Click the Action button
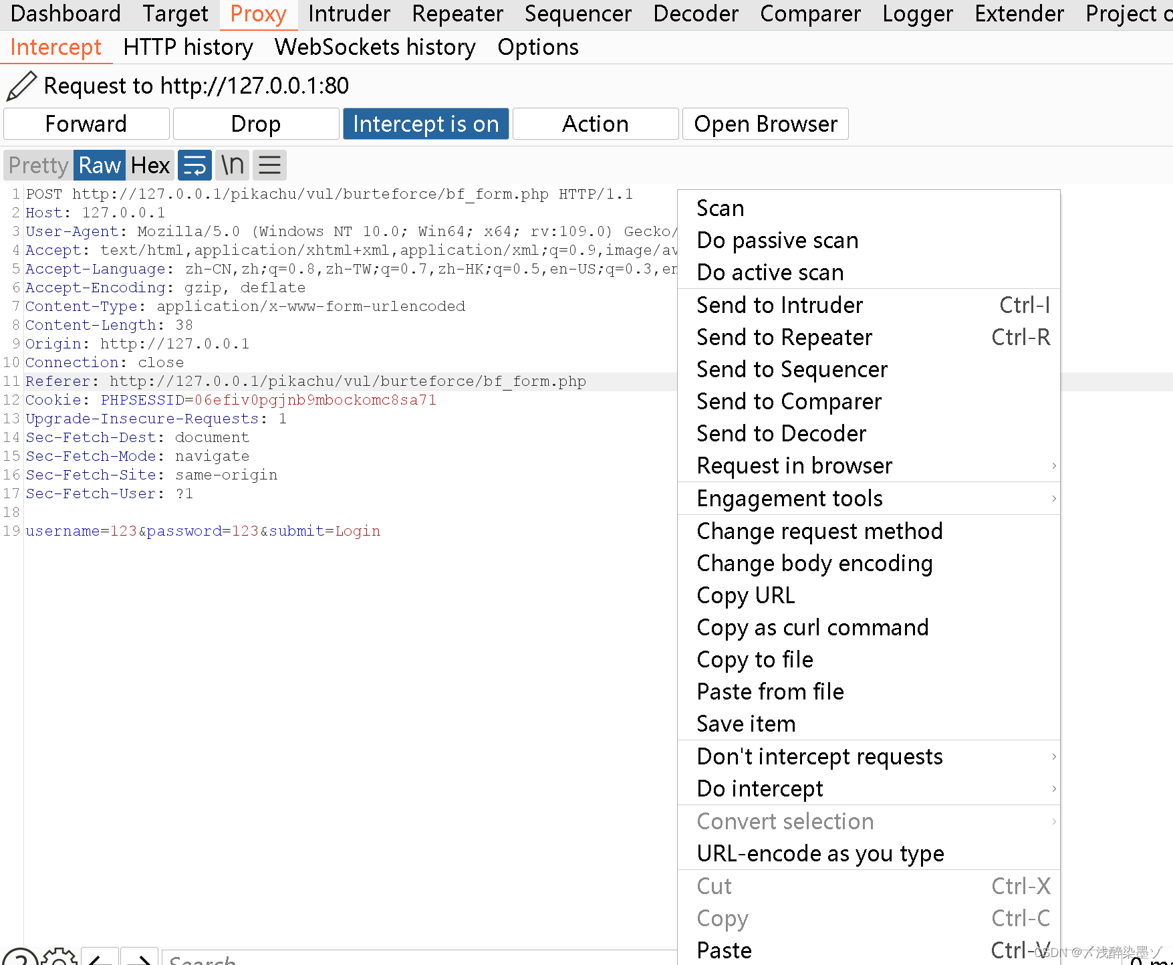This screenshot has height=965, width=1173. click(596, 124)
